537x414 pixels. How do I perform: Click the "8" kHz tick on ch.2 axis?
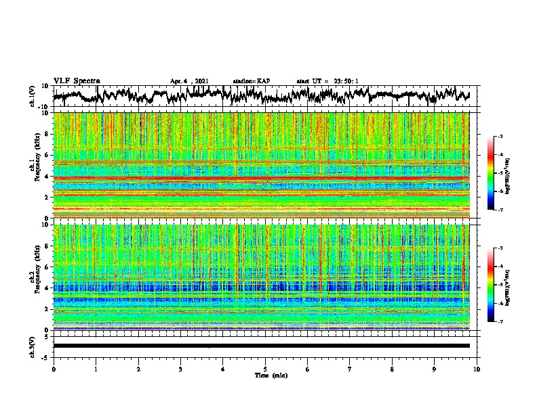(x=47, y=246)
